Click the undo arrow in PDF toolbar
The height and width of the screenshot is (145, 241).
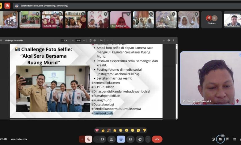click(108, 40)
